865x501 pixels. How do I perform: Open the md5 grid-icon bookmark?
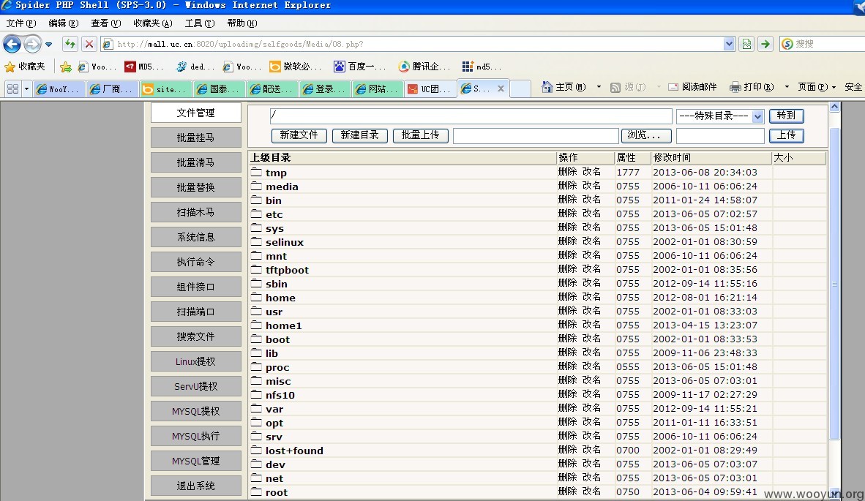pos(482,67)
